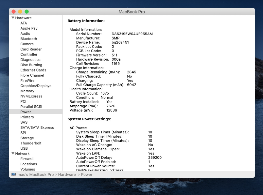Click the condition value Normal
The width and height of the screenshot is (263, 195).
click(107, 97)
